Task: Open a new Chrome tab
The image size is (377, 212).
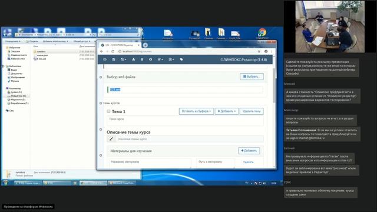Action: click(145, 45)
